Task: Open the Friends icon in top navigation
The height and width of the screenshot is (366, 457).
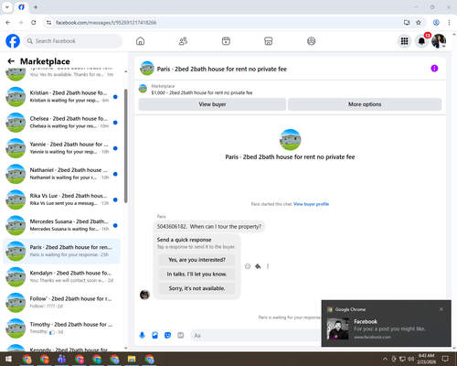Action: tap(183, 41)
